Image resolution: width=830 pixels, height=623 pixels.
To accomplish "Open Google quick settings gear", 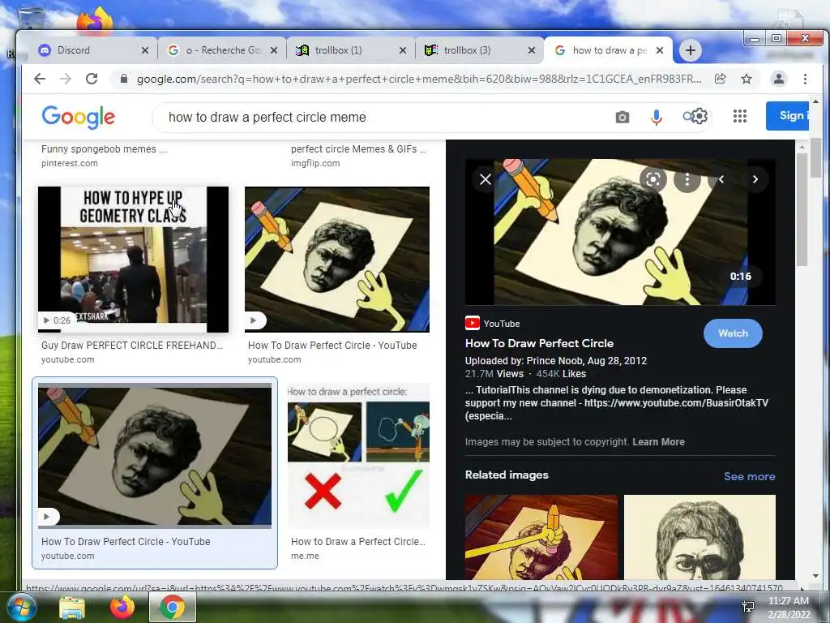I will (x=700, y=116).
